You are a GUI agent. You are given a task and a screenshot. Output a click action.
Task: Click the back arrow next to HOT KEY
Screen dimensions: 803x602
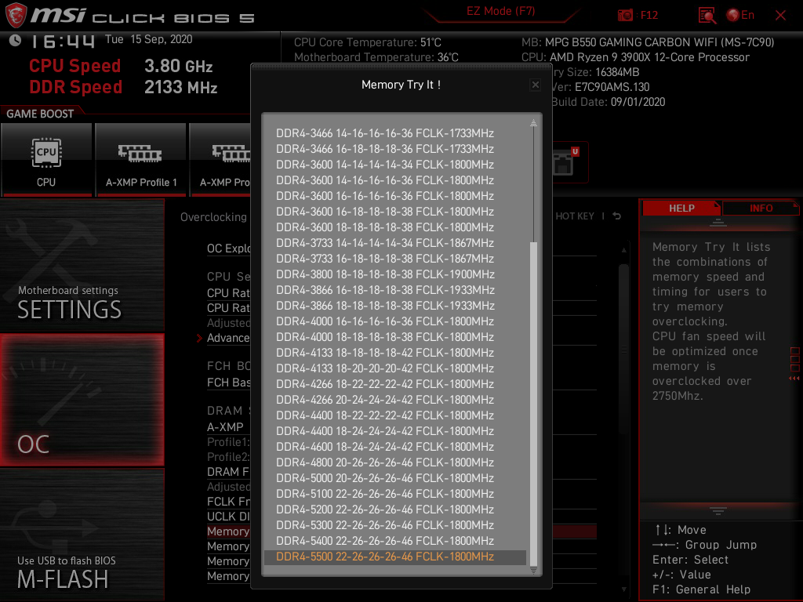pos(617,216)
